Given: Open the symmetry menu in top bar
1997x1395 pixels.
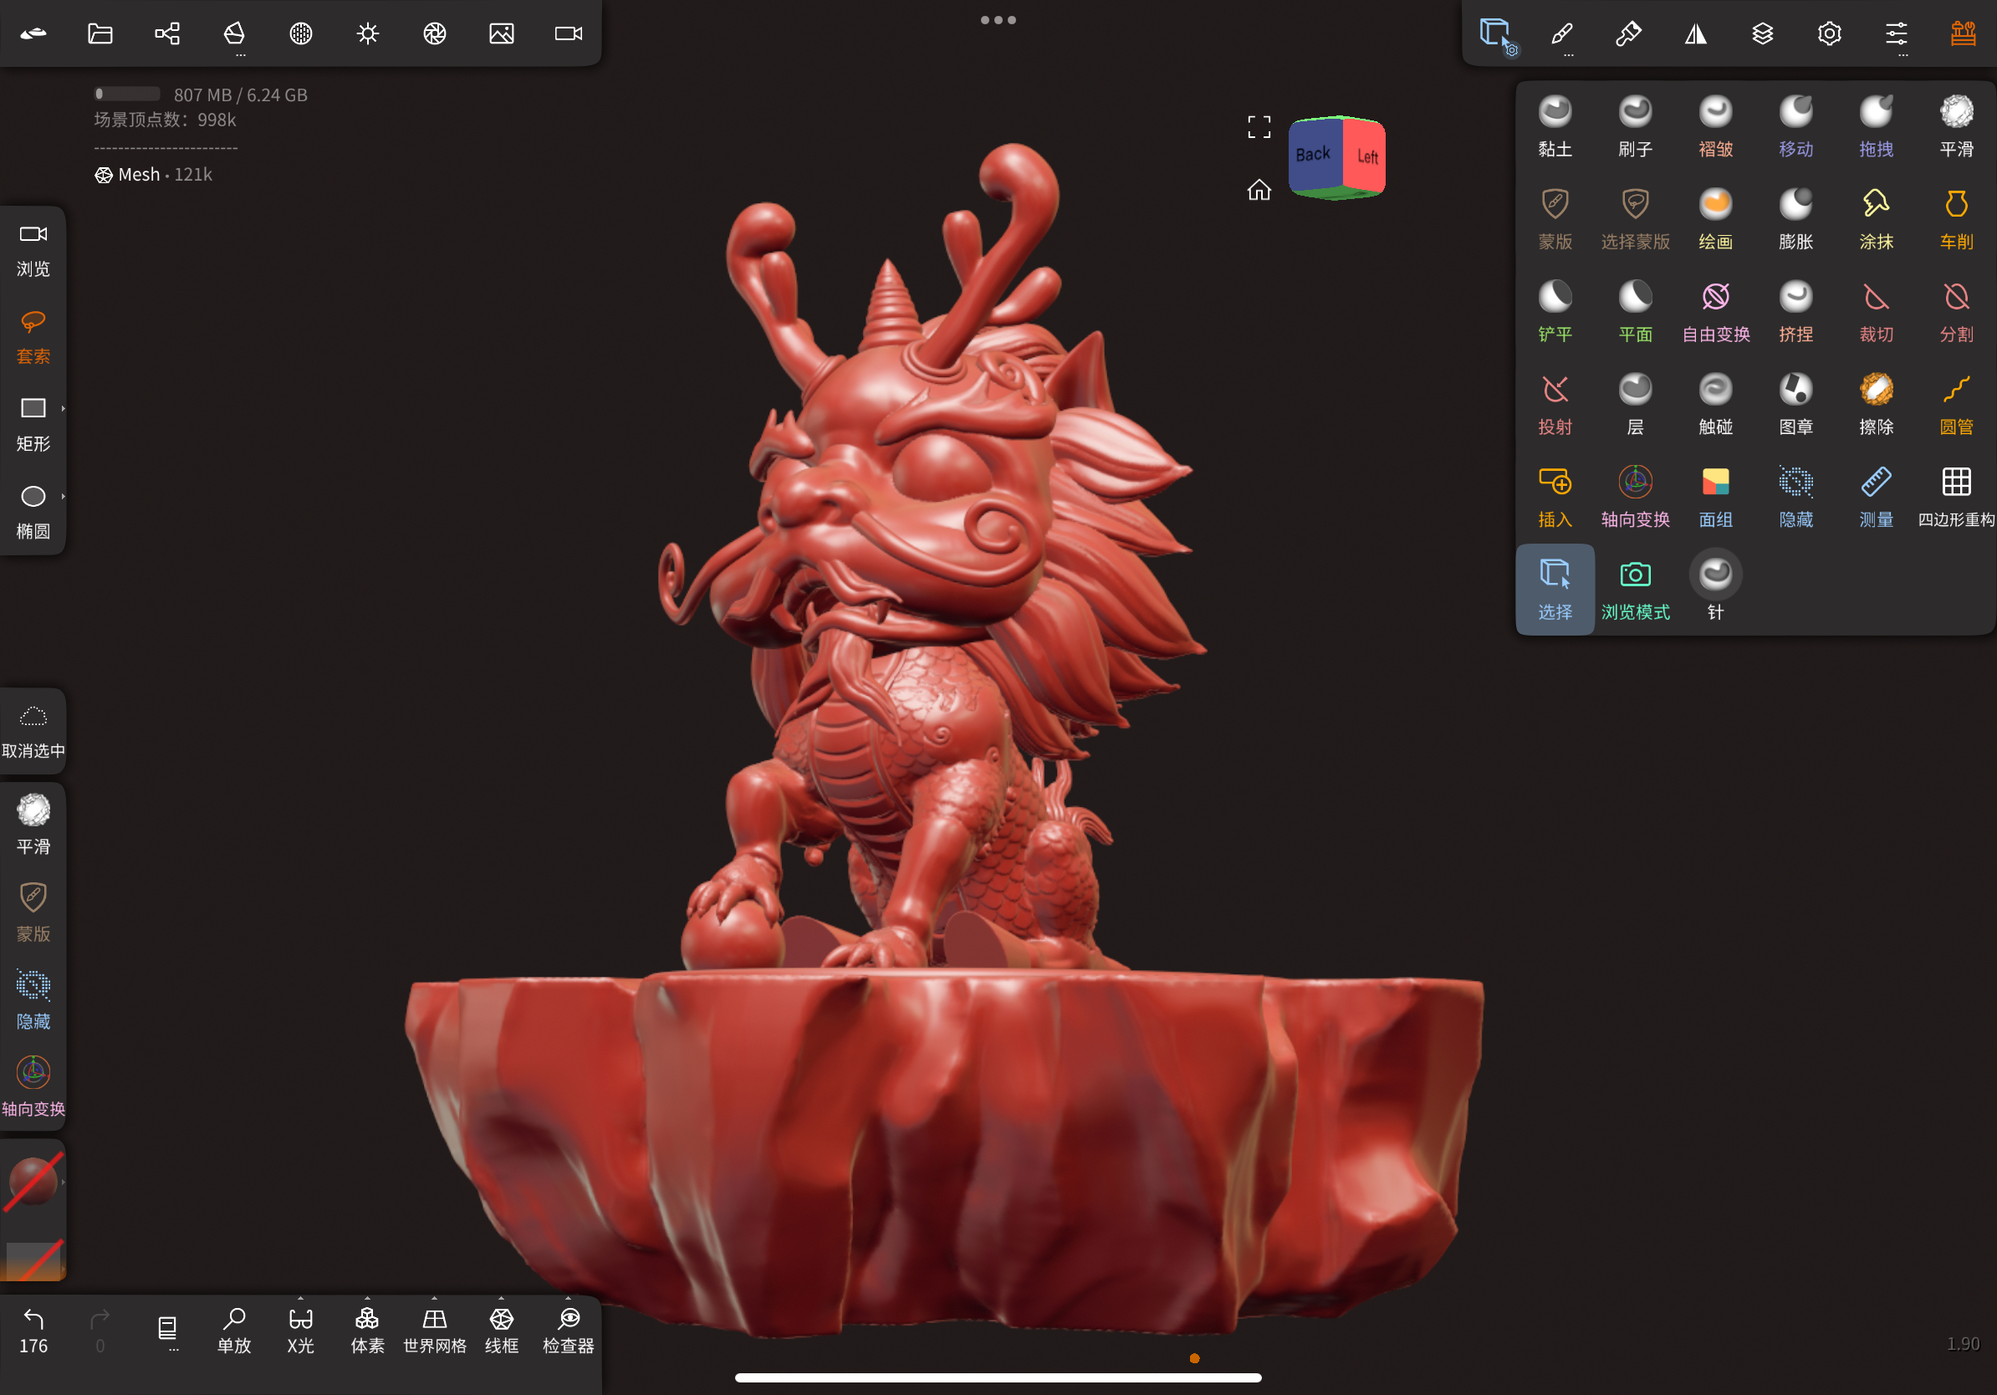Looking at the screenshot, I should (x=1695, y=34).
